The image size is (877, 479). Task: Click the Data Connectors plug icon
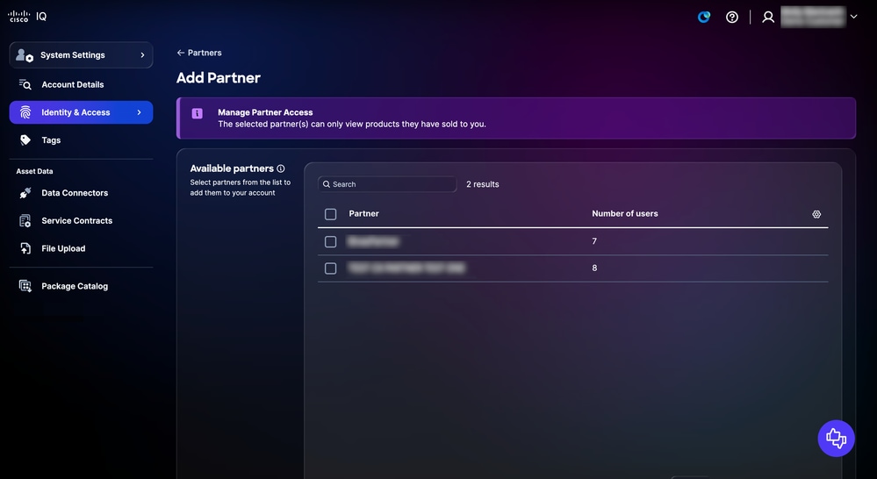pos(25,193)
